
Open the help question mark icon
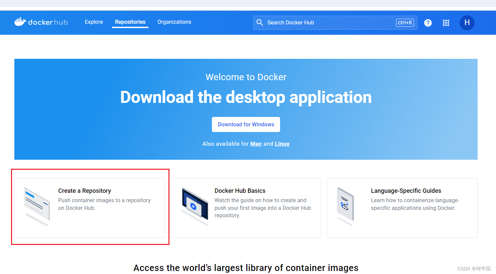pyautogui.click(x=428, y=23)
